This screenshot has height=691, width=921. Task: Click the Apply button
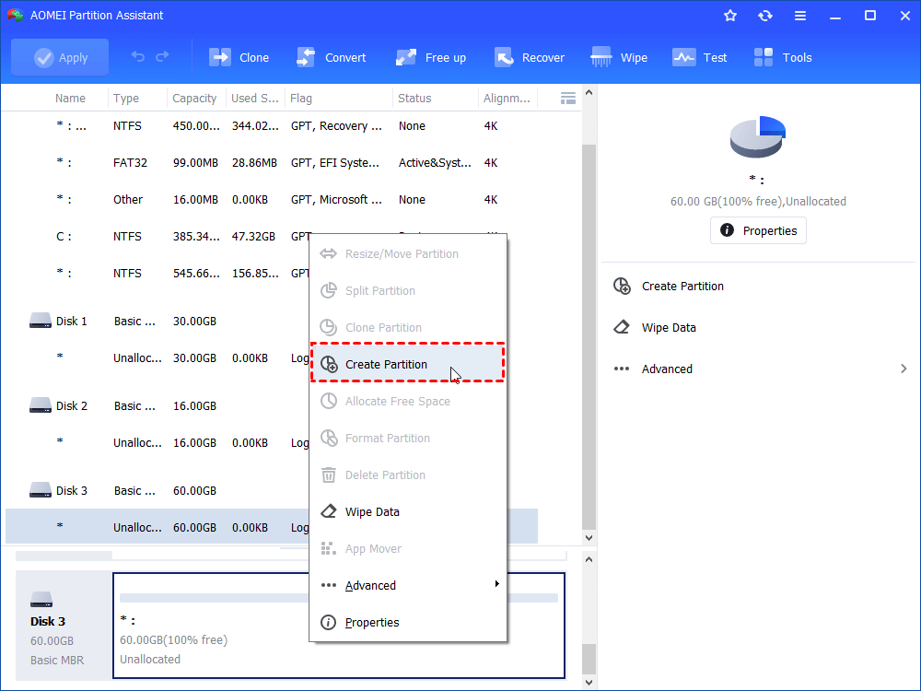point(59,56)
